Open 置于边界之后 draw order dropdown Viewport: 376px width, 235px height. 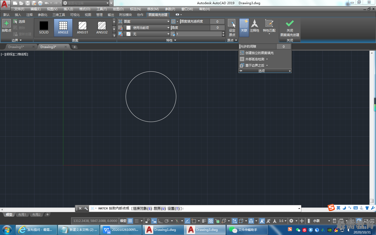tap(254, 65)
